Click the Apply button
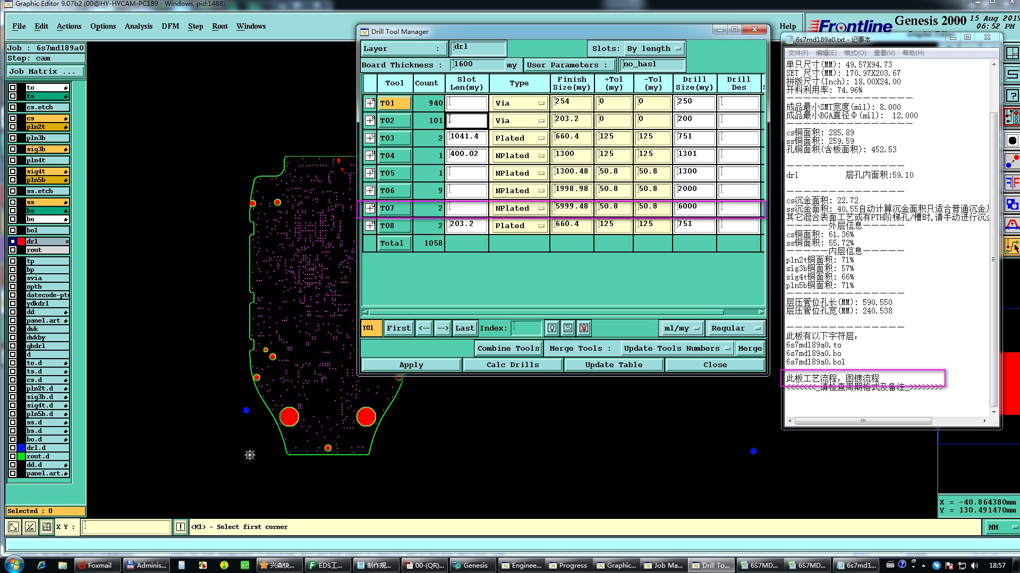This screenshot has height=573, width=1020. pyautogui.click(x=411, y=365)
